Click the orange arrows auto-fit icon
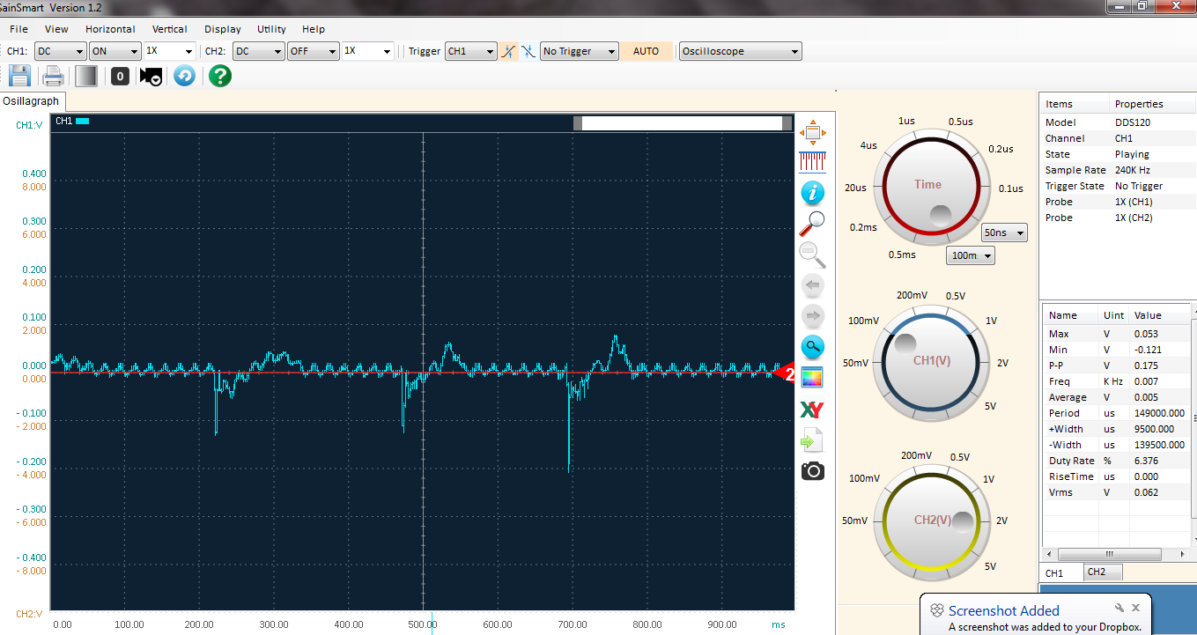Image resolution: width=1197 pixels, height=635 pixels. pyautogui.click(x=812, y=134)
